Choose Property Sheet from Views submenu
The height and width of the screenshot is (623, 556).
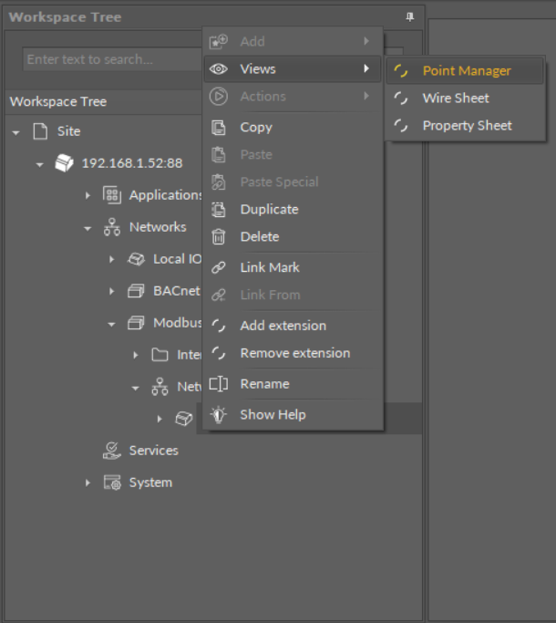click(467, 126)
